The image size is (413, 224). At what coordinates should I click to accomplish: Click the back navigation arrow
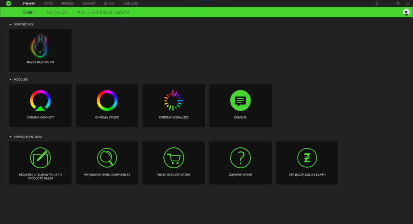5,13
